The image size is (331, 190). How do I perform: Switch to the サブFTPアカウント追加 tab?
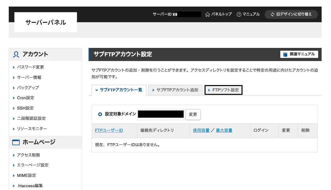coord(175,90)
